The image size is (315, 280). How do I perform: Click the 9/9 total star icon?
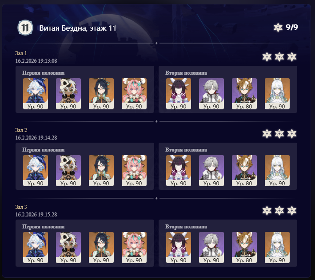278,28
